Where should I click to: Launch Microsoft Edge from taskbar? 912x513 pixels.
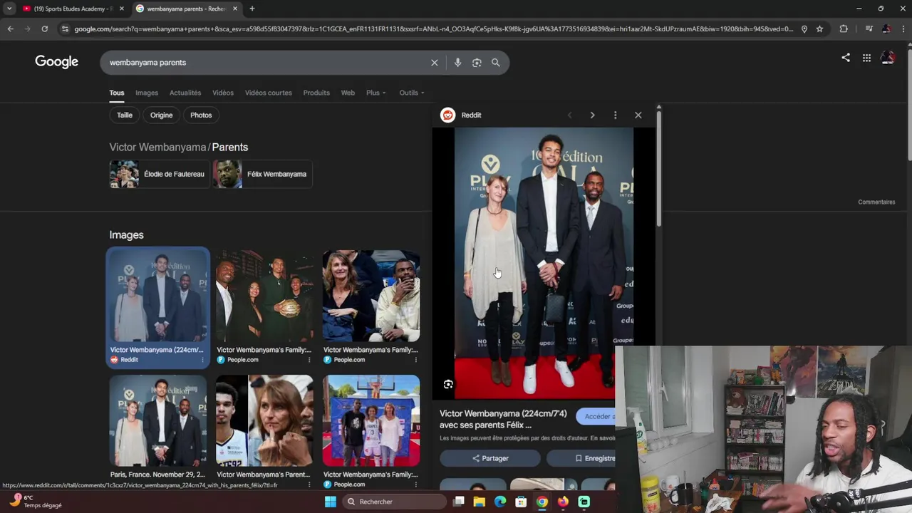(x=500, y=502)
